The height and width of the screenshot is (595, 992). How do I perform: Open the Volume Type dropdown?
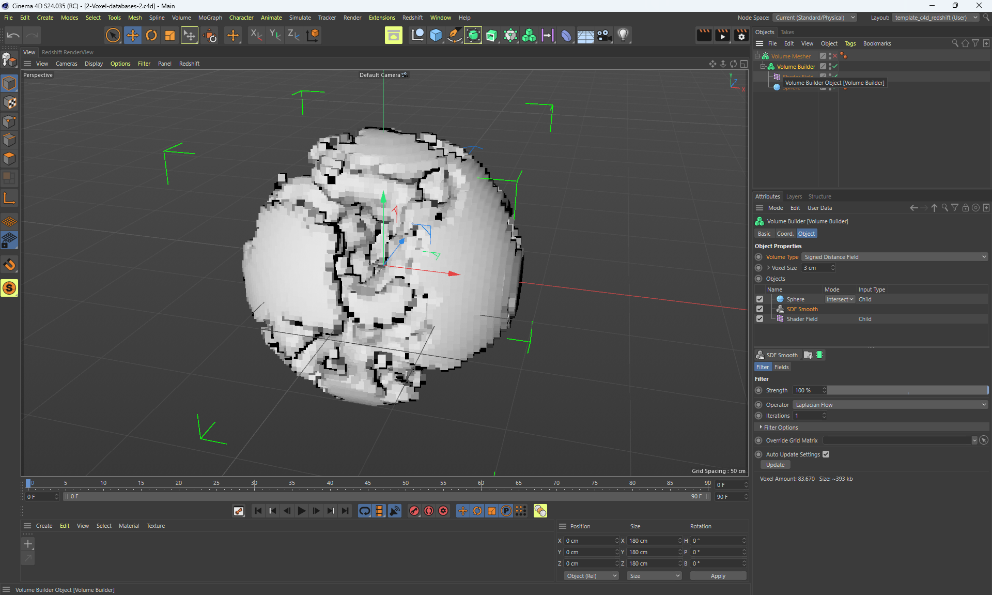click(x=895, y=257)
